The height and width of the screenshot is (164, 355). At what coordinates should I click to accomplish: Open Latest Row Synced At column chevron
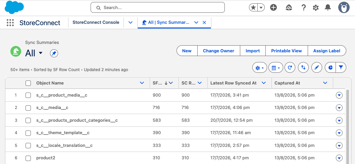pyautogui.click(x=264, y=83)
